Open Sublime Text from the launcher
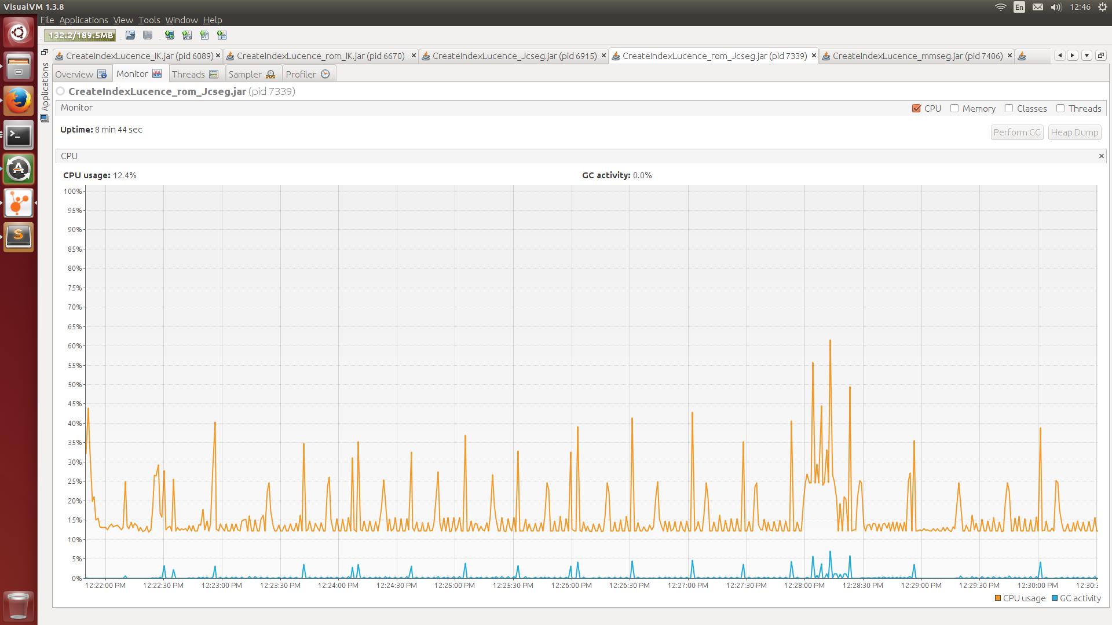Screen dimensions: 1112x625 (x=19, y=237)
